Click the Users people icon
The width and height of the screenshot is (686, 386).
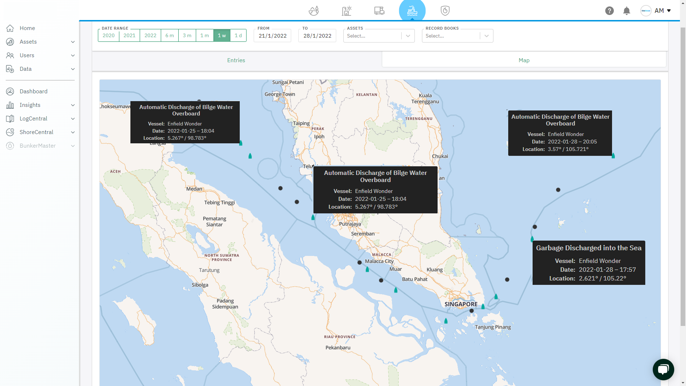(x=10, y=55)
